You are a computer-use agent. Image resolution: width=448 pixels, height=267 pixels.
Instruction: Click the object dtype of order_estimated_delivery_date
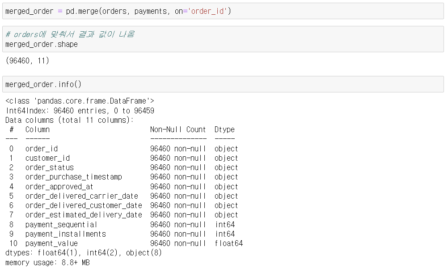(x=226, y=215)
